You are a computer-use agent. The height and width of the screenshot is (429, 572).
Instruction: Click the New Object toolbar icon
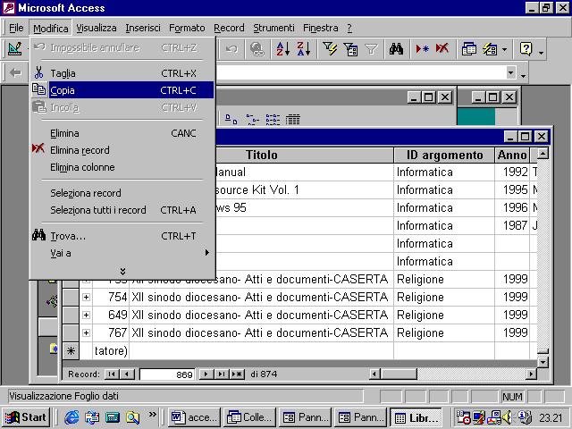click(x=490, y=49)
